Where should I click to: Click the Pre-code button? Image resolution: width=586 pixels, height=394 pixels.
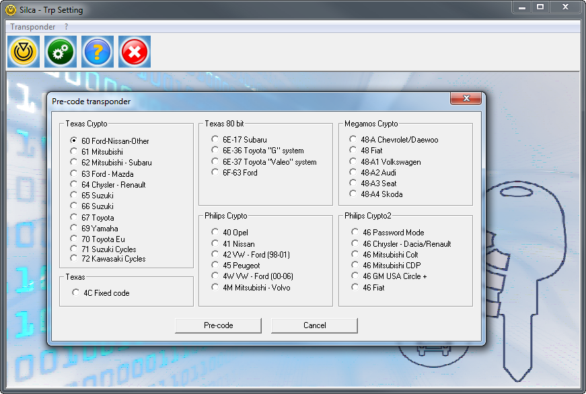pos(218,325)
